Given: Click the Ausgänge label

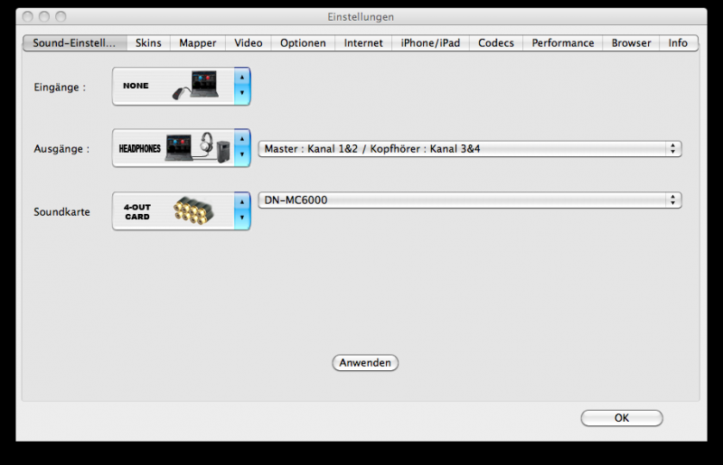Looking at the screenshot, I should point(61,149).
